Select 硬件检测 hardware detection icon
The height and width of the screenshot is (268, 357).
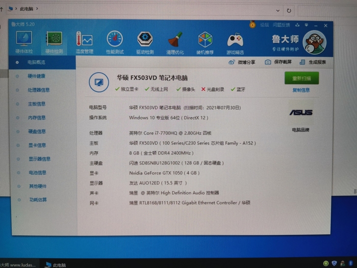point(54,43)
